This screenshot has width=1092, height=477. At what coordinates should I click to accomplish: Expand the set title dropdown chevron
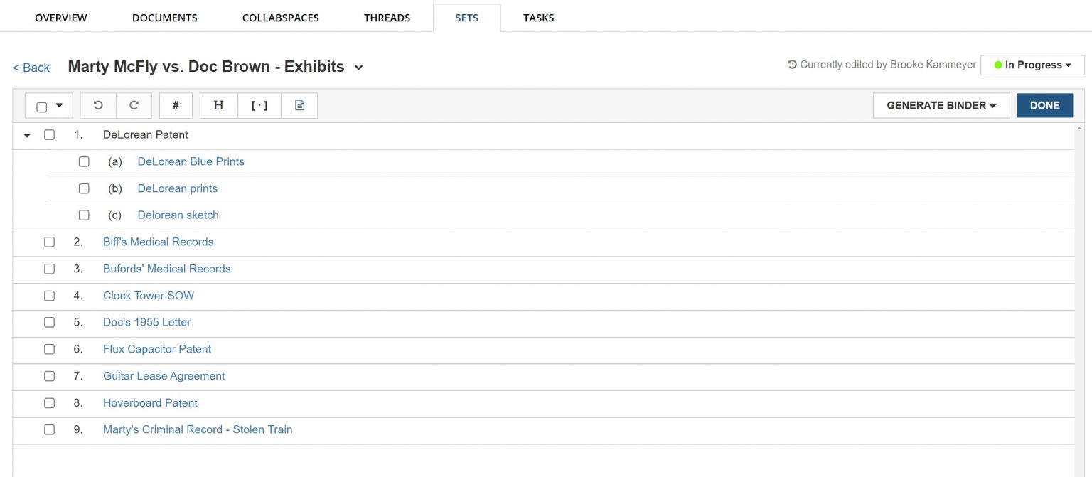click(x=359, y=68)
